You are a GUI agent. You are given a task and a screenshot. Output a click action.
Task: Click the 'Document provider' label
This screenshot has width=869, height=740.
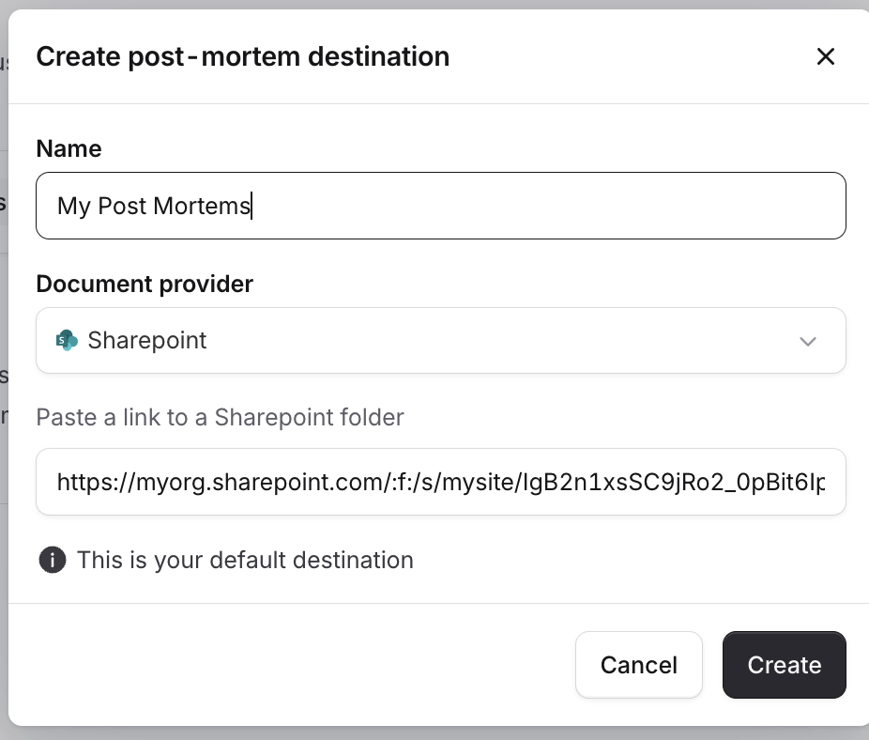click(145, 284)
